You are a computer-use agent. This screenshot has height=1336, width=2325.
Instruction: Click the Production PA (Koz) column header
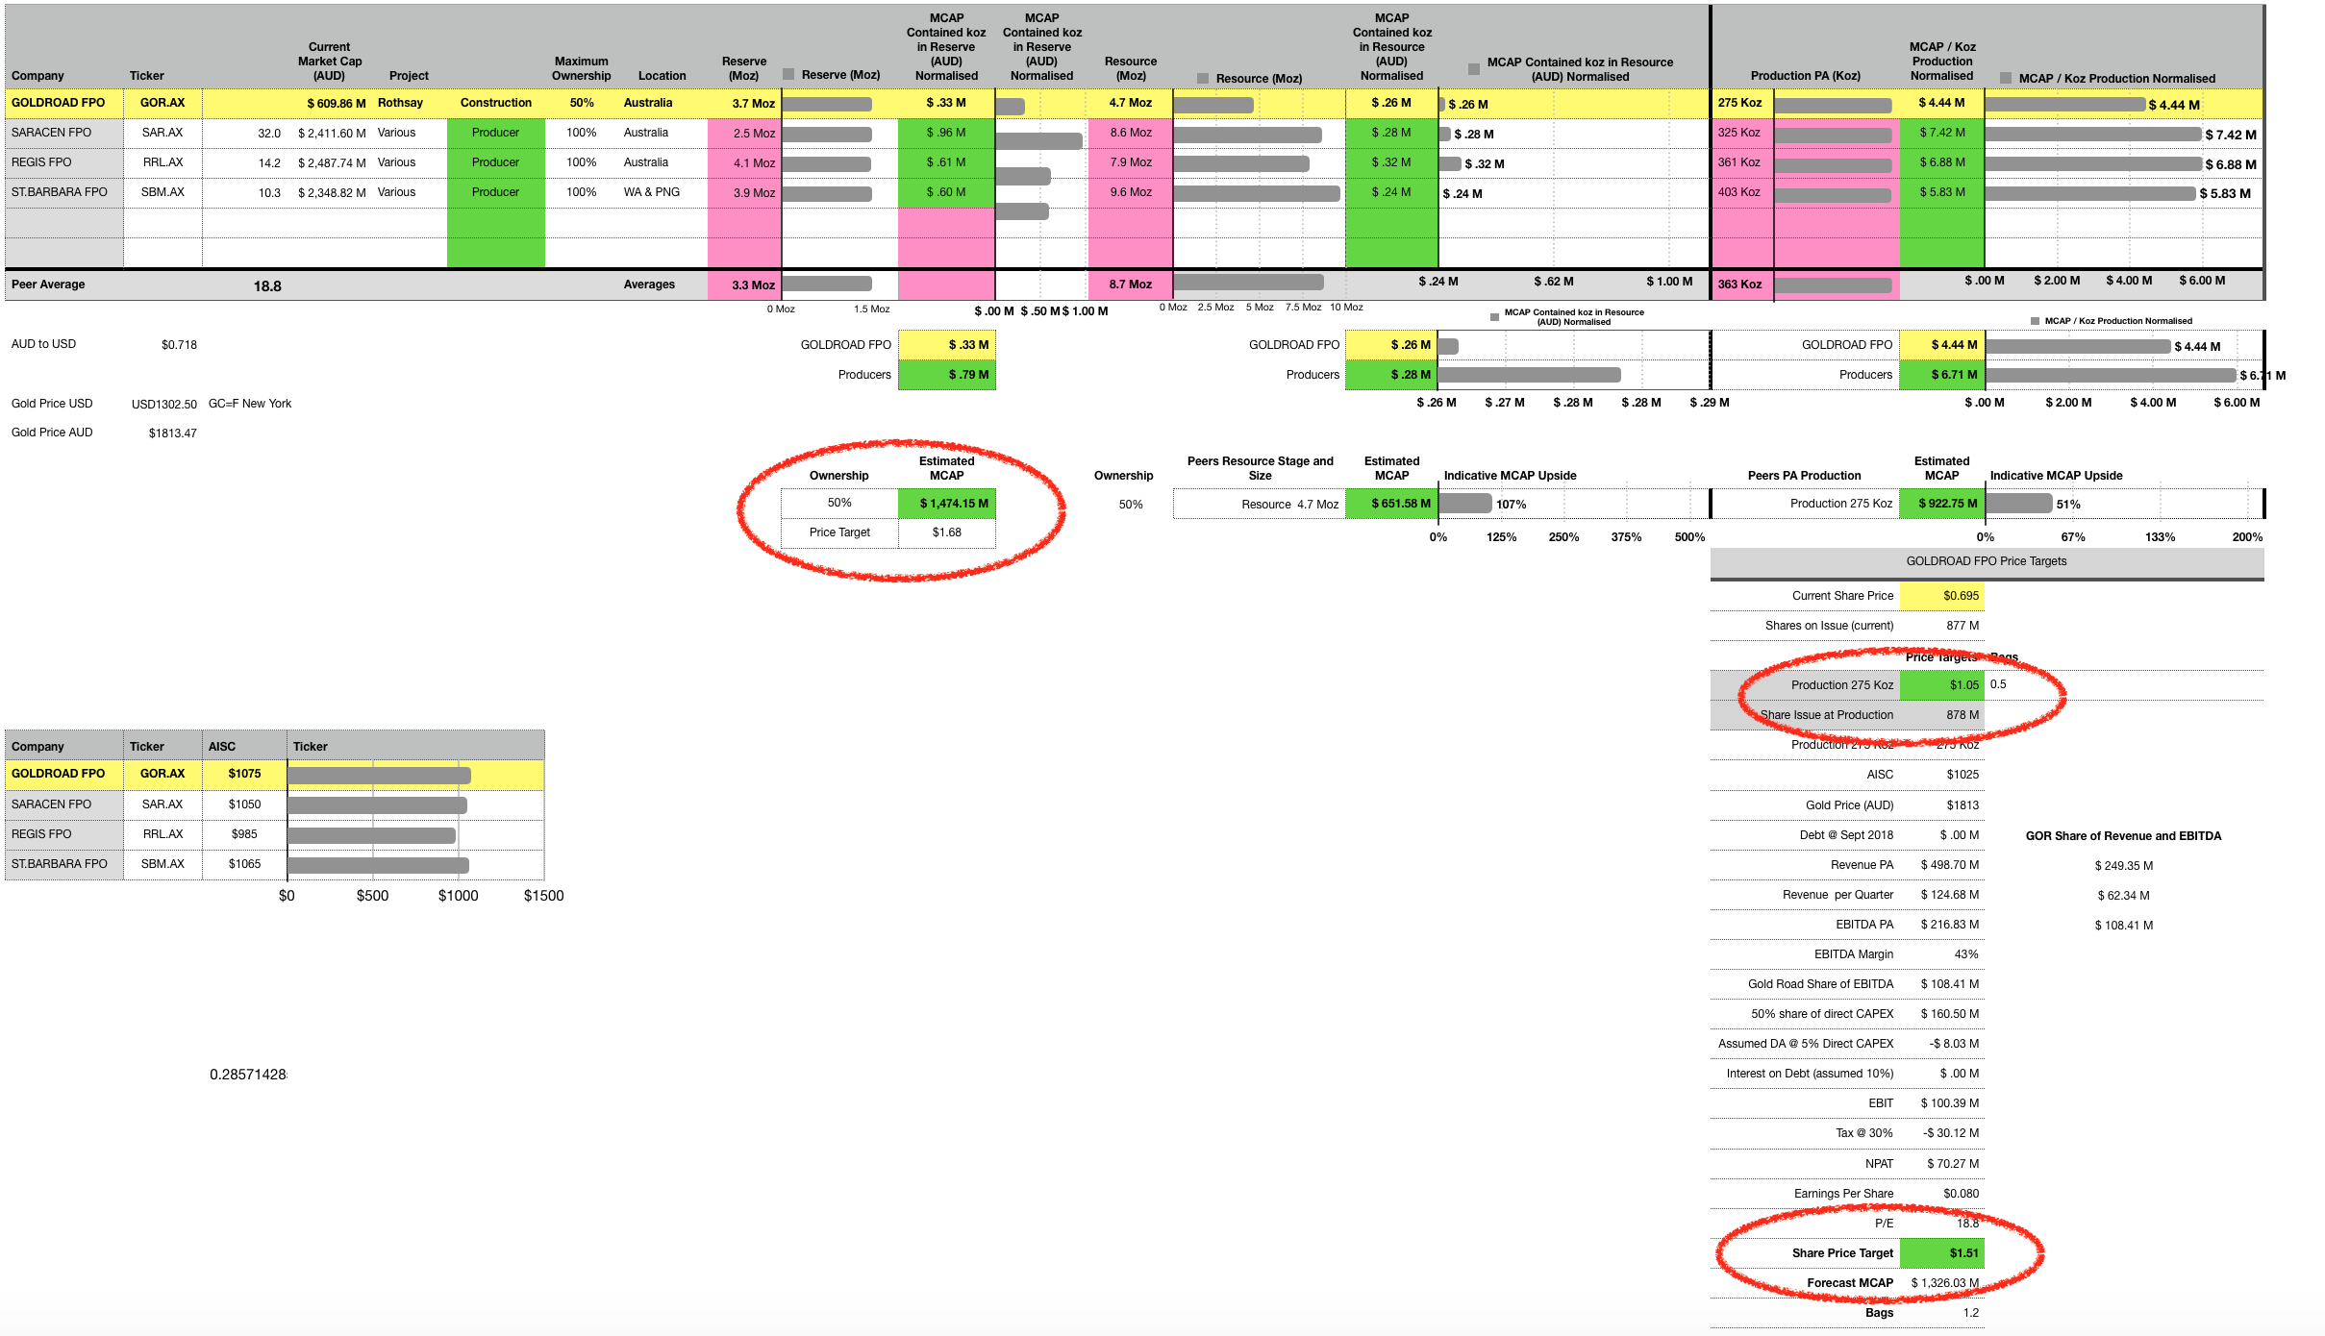1805,76
